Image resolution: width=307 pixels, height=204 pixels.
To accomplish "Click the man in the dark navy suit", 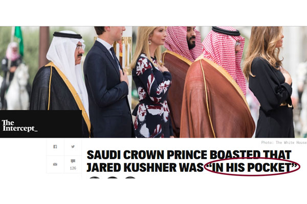I will click(108, 84).
